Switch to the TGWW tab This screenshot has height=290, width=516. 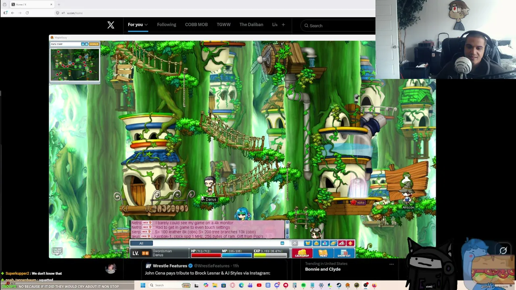(224, 25)
